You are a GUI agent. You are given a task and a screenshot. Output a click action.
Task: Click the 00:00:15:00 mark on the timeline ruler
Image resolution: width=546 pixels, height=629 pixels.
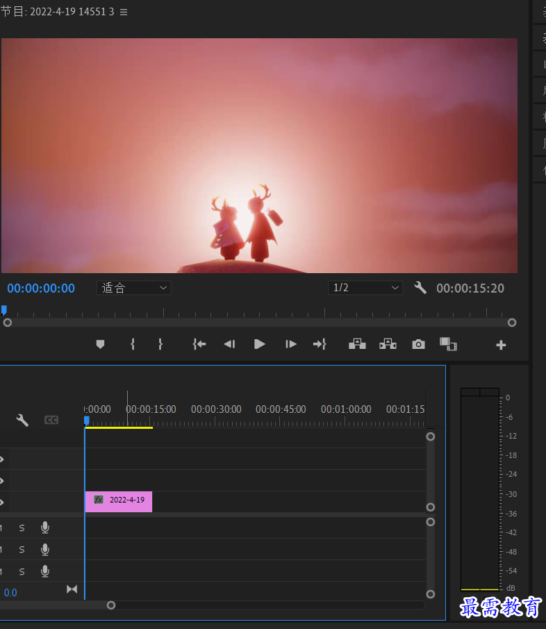(151, 409)
